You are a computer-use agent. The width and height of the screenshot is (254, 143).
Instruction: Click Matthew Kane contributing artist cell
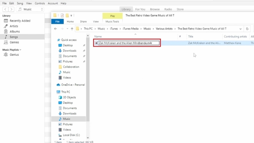coord(232,43)
